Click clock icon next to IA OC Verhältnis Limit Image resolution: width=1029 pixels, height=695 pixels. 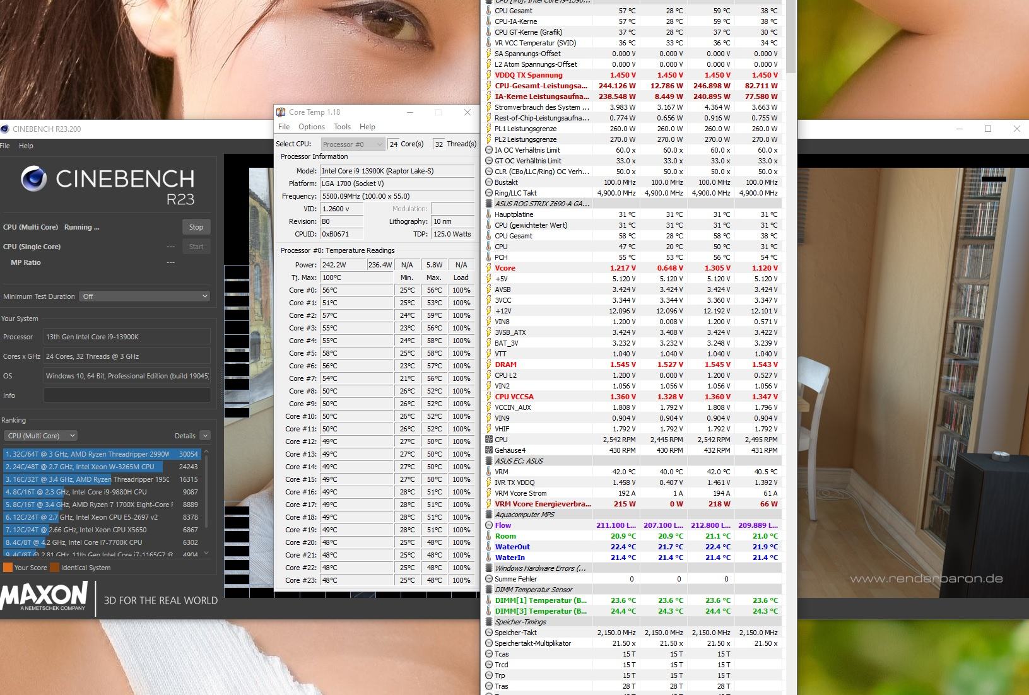coord(489,150)
